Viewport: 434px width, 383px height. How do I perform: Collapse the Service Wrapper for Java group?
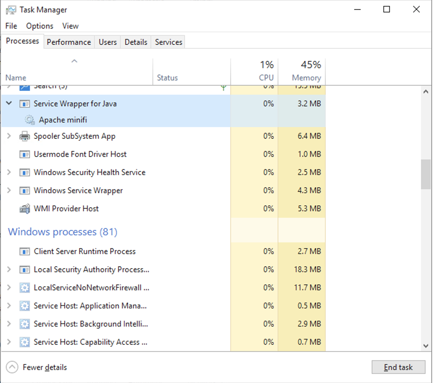pos(9,103)
